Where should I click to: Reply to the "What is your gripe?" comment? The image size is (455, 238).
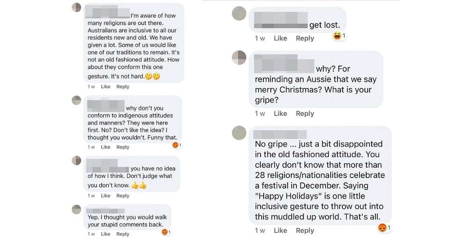coord(305,113)
